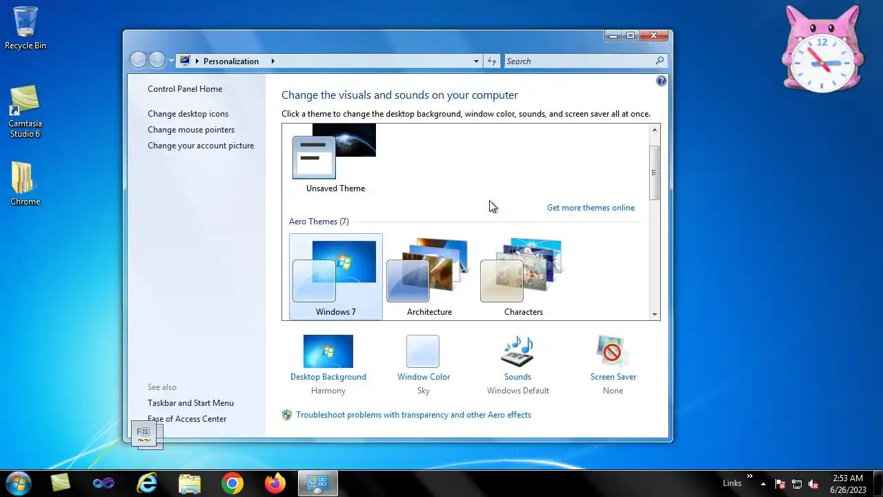Click the Aero Themes (7) heading
The height and width of the screenshot is (497, 883).
coord(319,222)
